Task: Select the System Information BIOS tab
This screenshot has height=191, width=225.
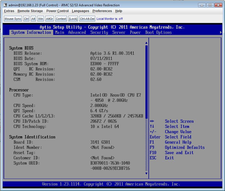Action: [31, 32]
